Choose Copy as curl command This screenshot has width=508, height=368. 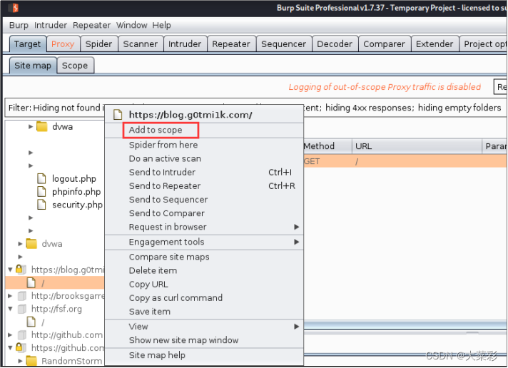point(204,297)
